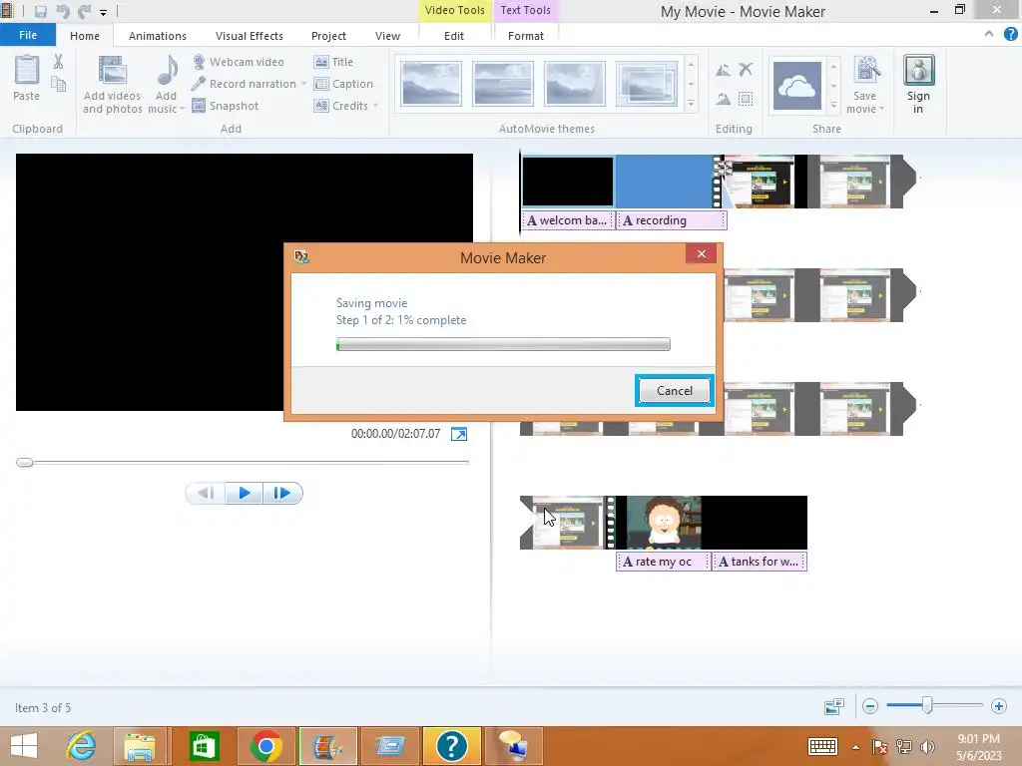Screen dimensions: 1022x766
Task: Open Text Tools Format tab
Action: [525, 36]
